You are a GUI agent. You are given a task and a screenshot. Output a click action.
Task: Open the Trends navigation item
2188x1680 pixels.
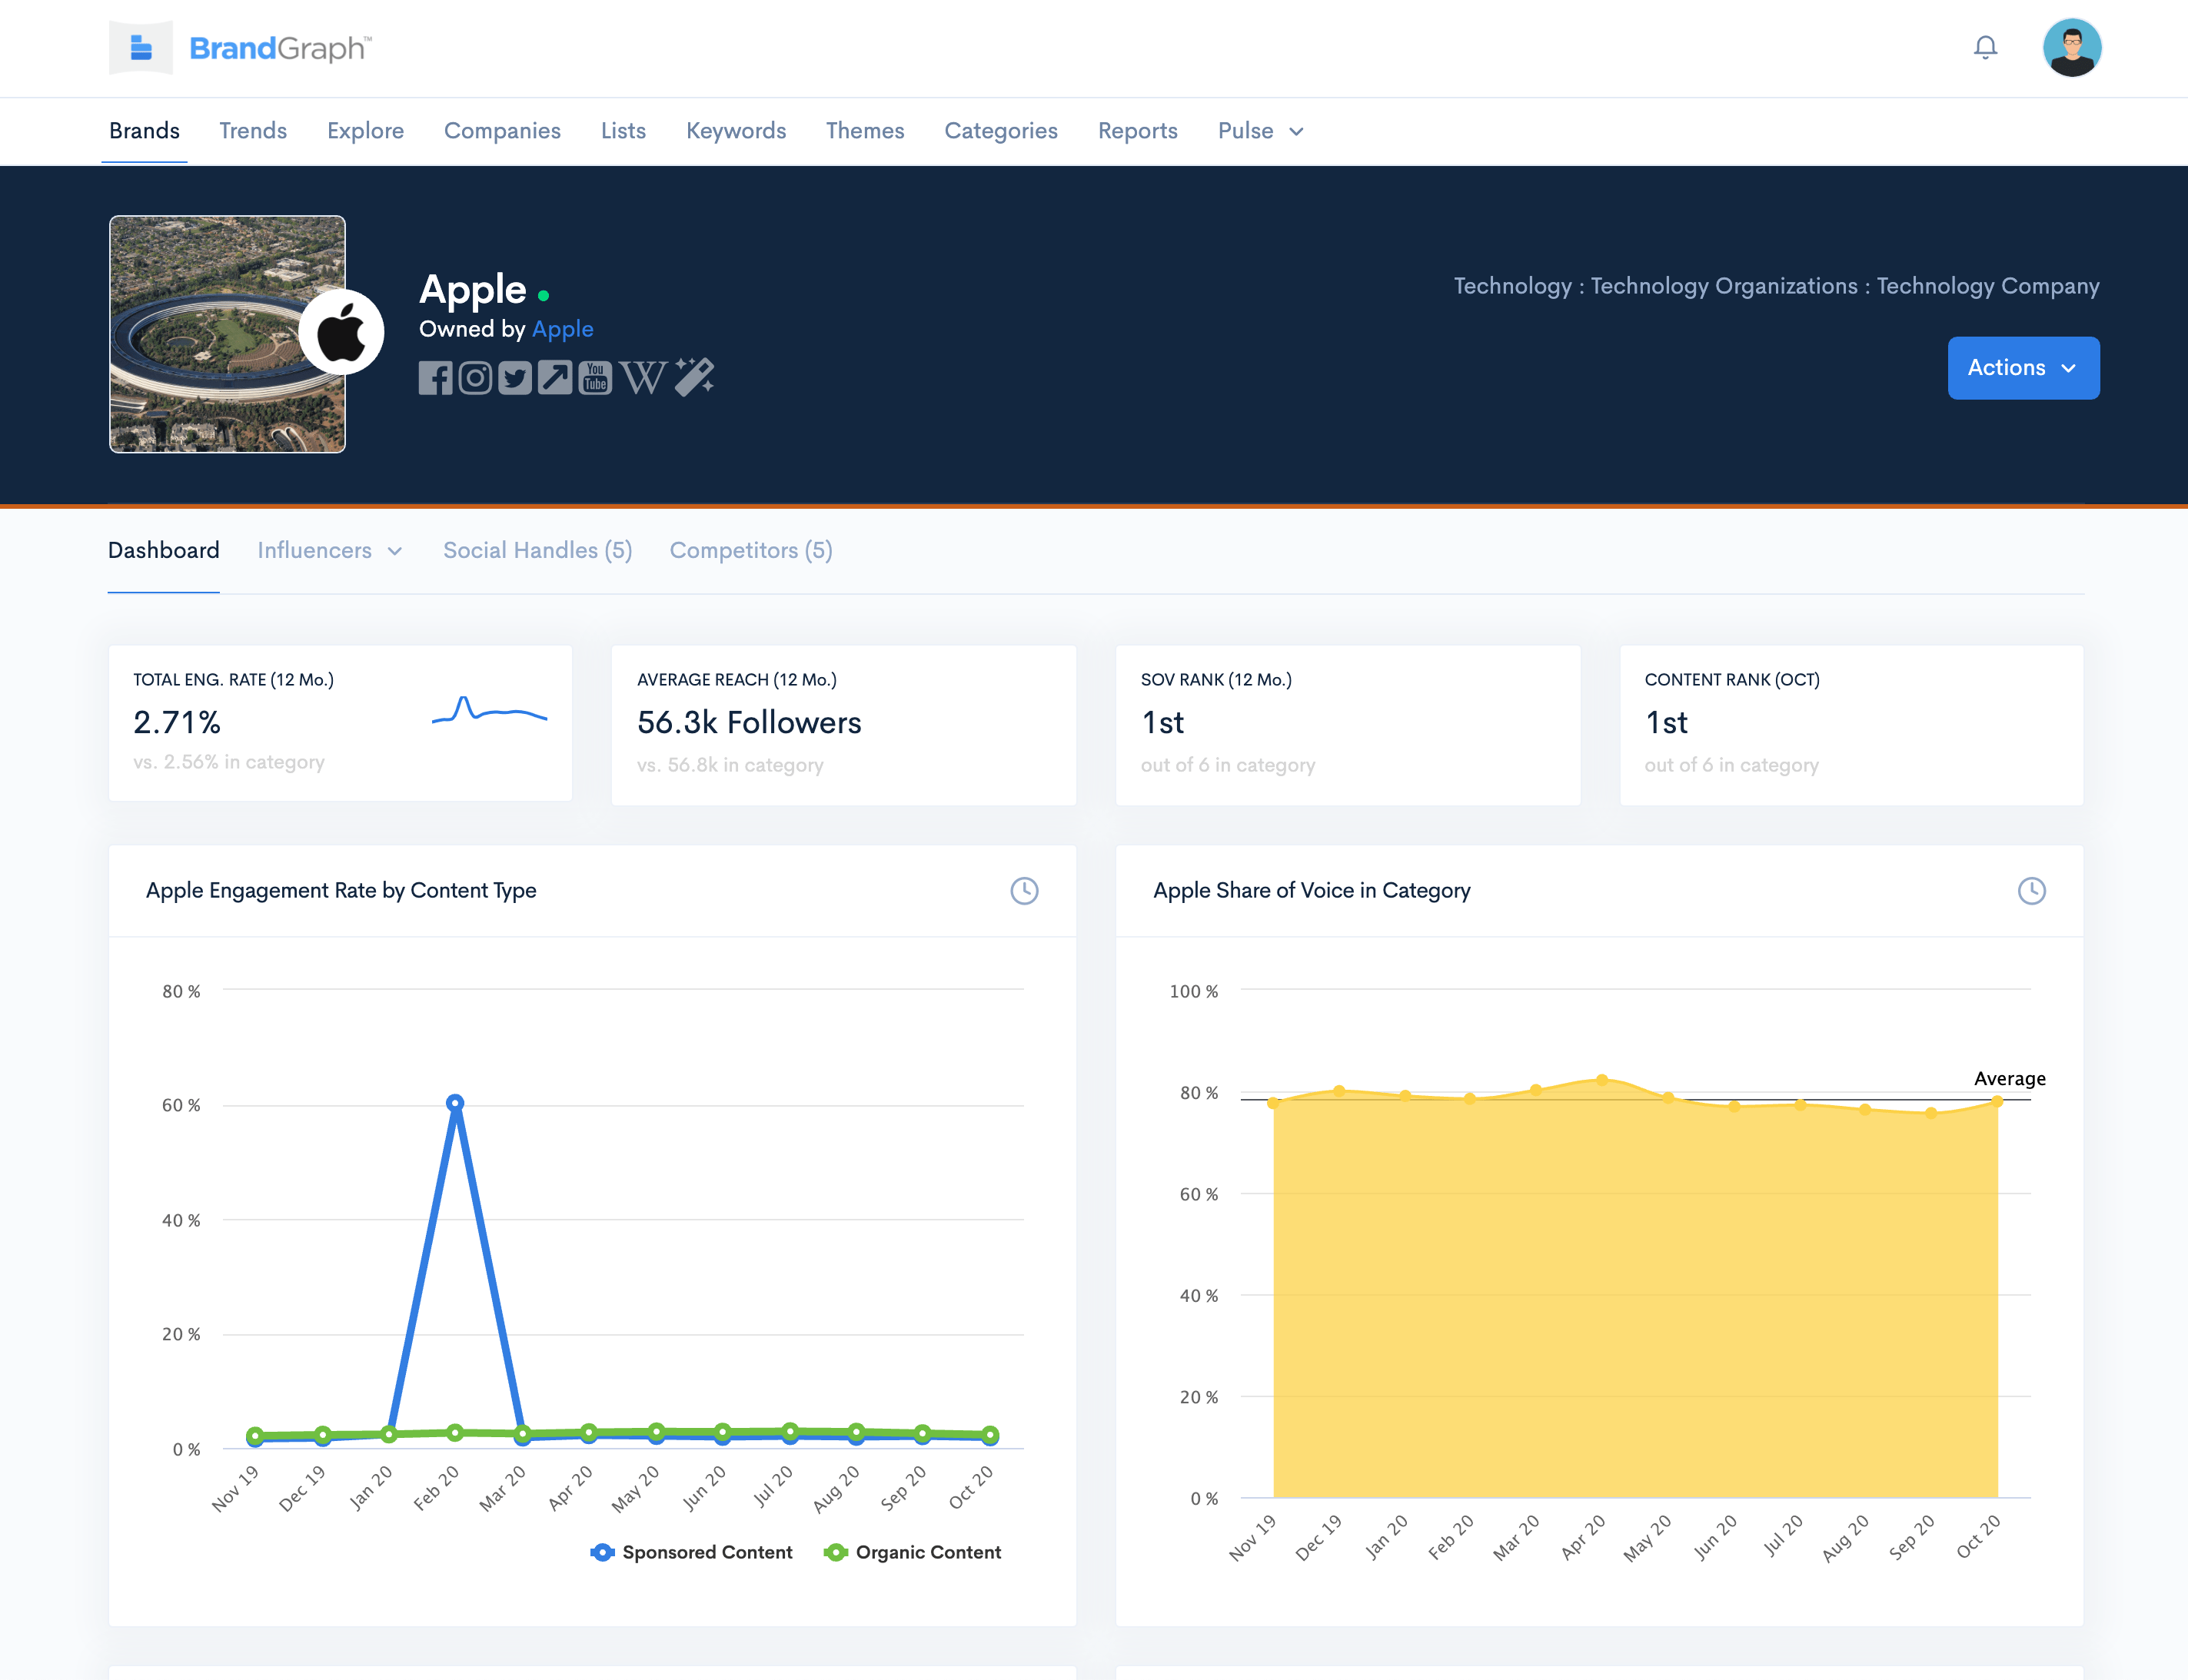click(x=253, y=131)
